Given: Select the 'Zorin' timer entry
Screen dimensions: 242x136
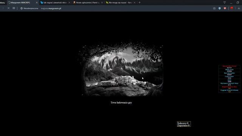Looking at the screenshot, I should point(230,80).
